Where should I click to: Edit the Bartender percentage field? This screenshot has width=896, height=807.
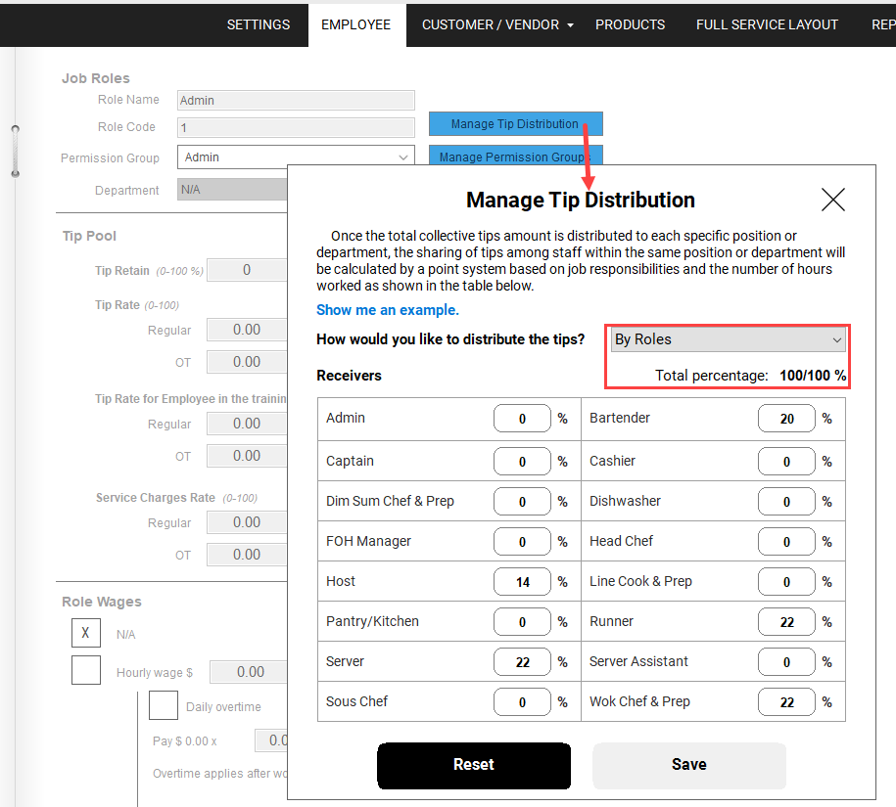point(786,419)
